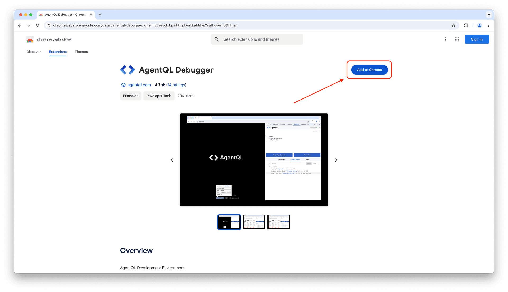
Task: Select the third screenshot thumbnail
Action: [278, 222]
